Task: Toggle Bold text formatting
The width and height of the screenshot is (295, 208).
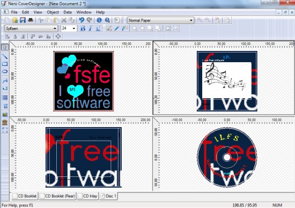Action: [83, 28]
